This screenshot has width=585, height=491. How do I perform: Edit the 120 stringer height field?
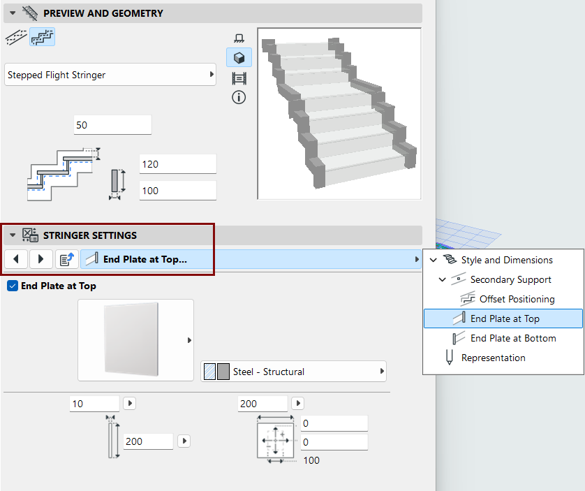pyautogui.click(x=177, y=164)
